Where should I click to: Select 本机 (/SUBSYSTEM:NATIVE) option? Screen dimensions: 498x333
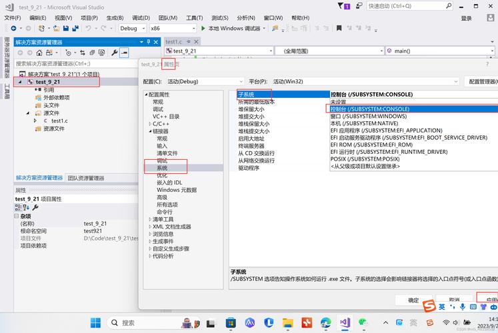click(413, 123)
